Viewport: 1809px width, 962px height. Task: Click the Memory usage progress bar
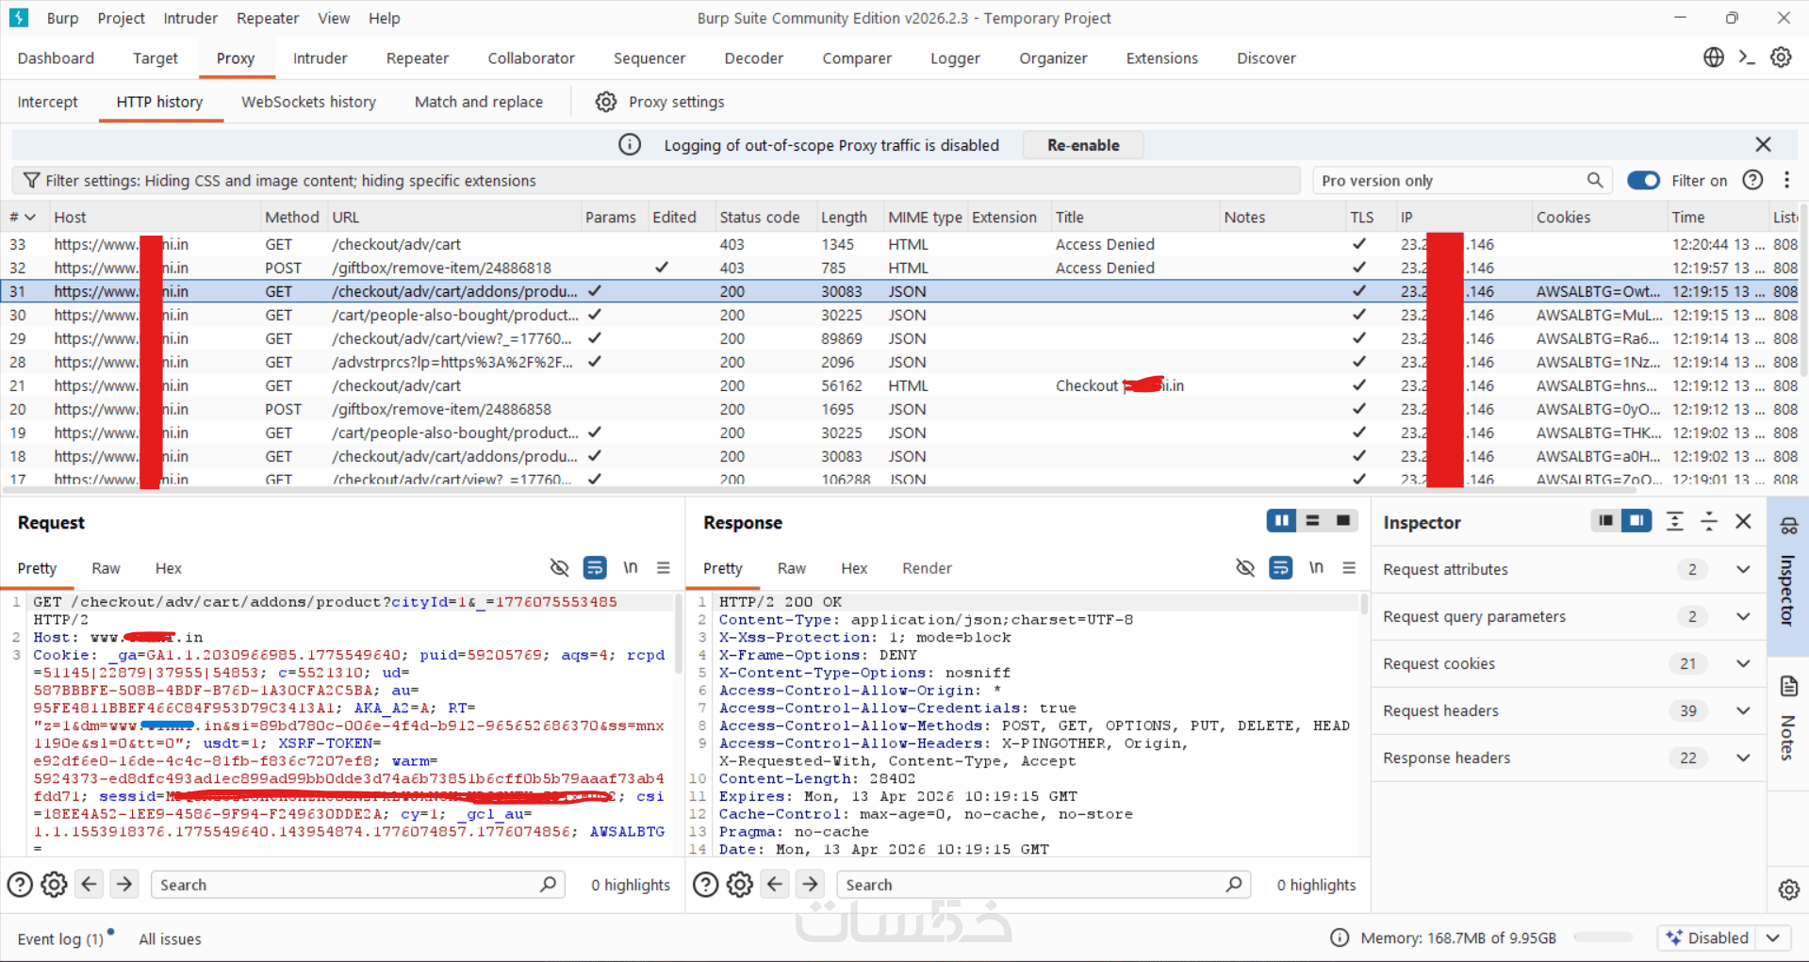click(x=1603, y=938)
